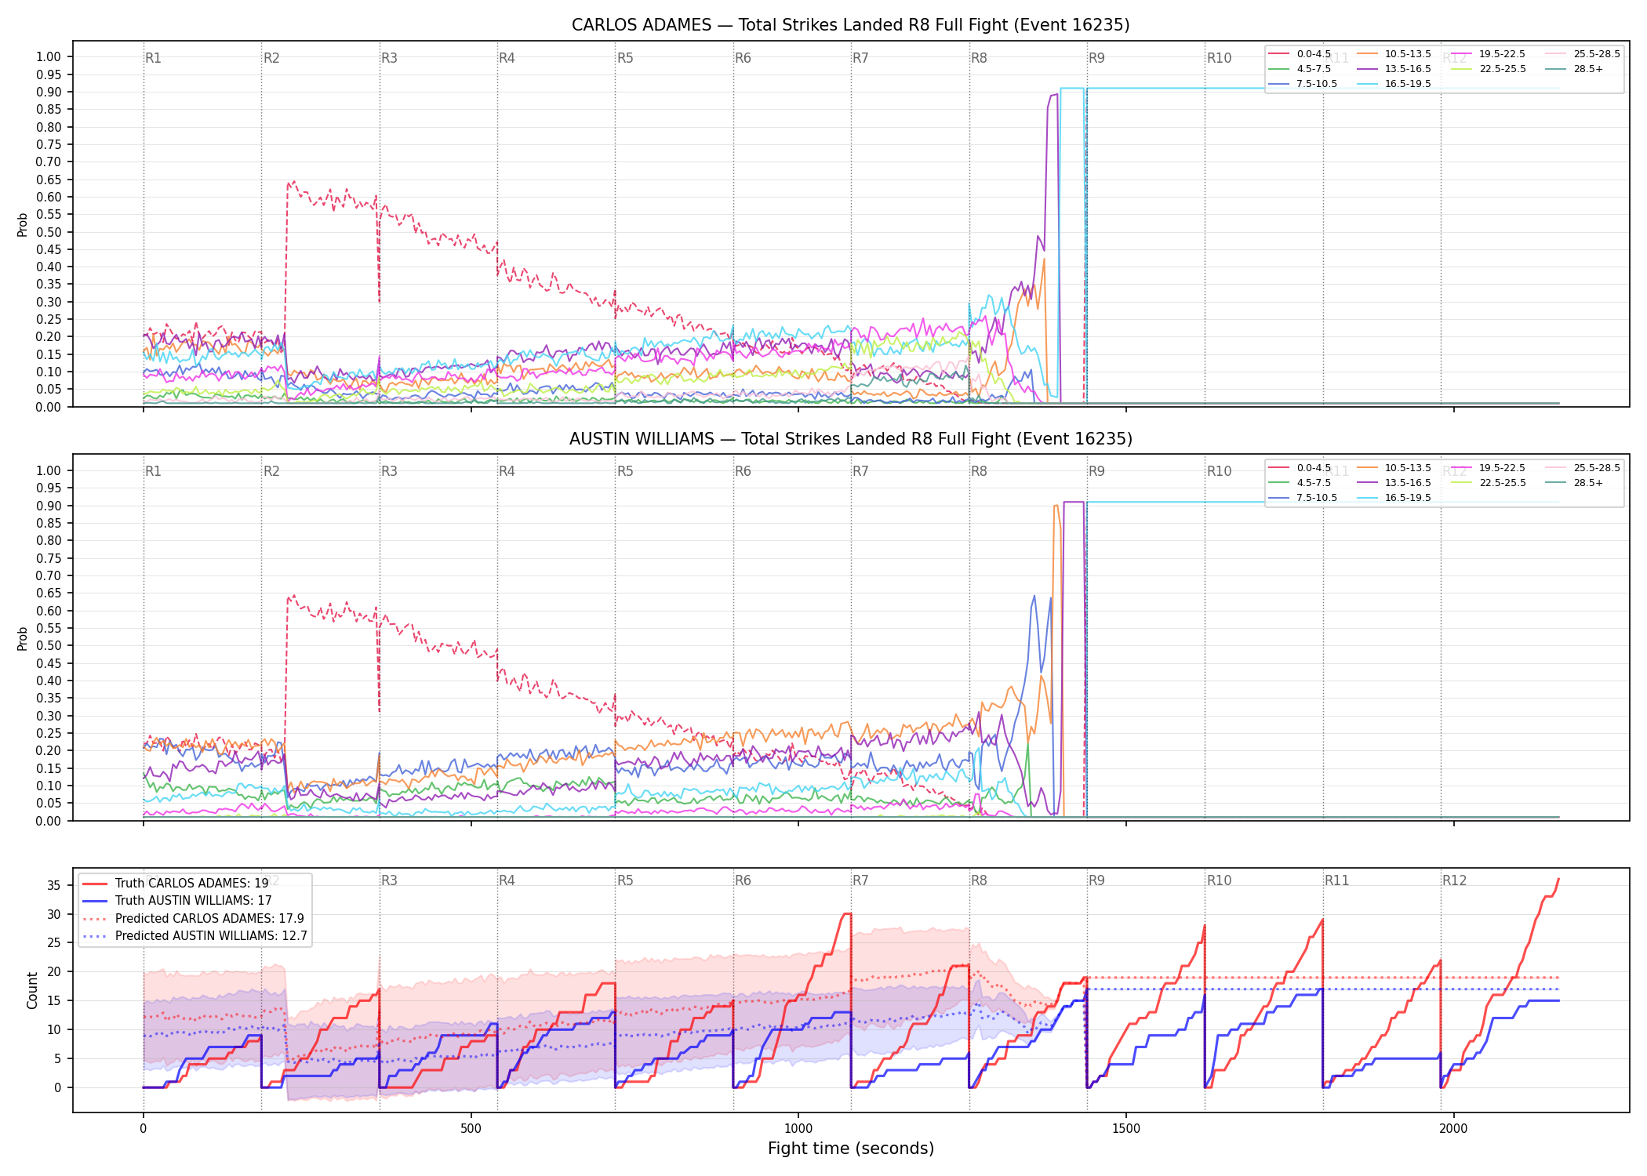Click the 1500 tick label on x-axis
The height and width of the screenshot is (1176, 1647).
click(x=1126, y=1129)
